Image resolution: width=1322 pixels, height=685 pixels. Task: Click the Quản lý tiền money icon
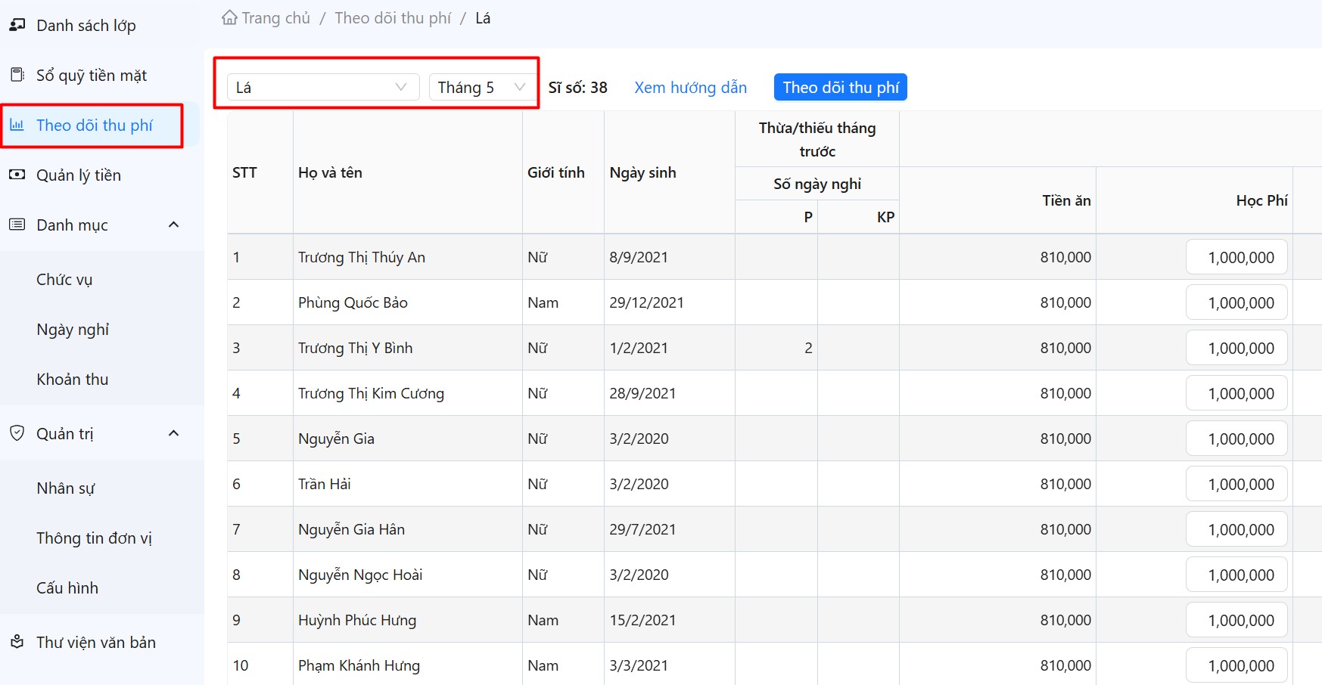click(17, 175)
